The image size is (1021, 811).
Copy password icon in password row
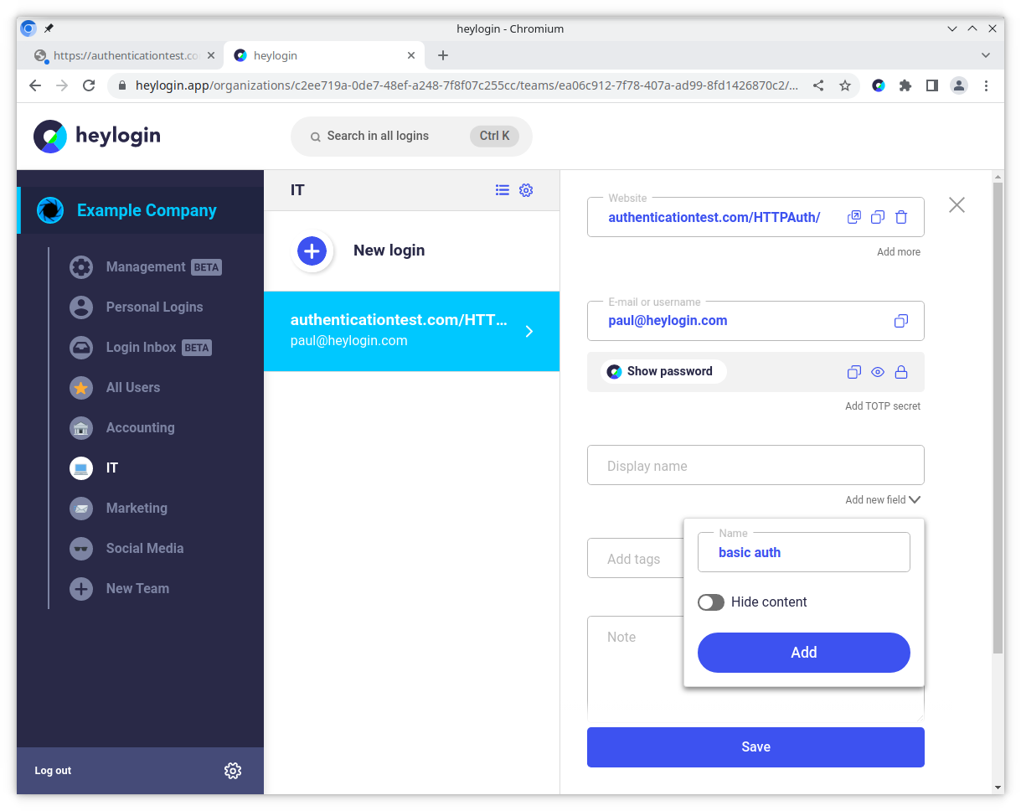click(x=853, y=372)
